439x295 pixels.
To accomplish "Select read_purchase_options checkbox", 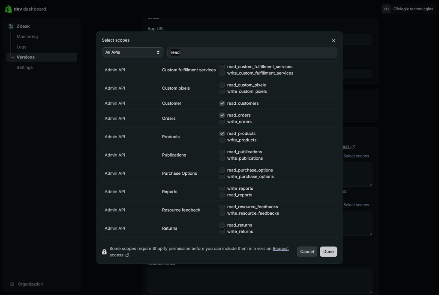I will click(x=222, y=170).
